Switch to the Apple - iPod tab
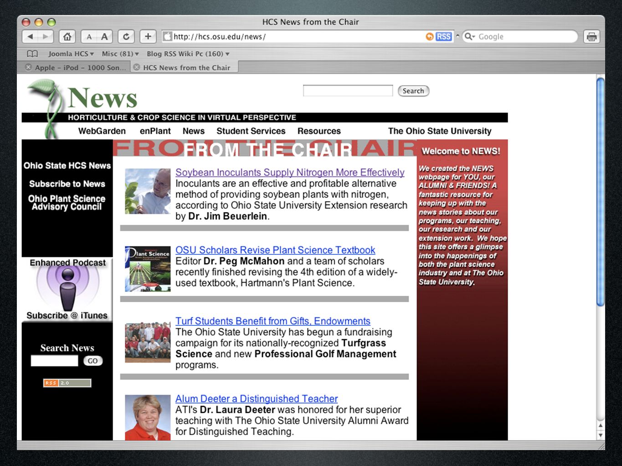The height and width of the screenshot is (466, 622). [75, 67]
